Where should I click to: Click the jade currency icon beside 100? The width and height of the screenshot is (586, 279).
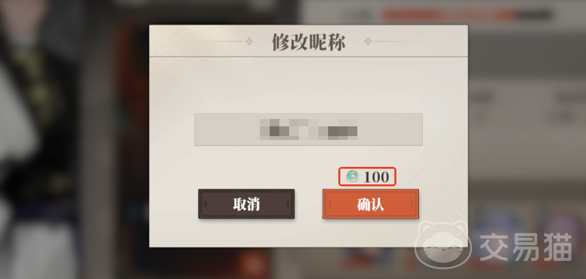[352, 177]
